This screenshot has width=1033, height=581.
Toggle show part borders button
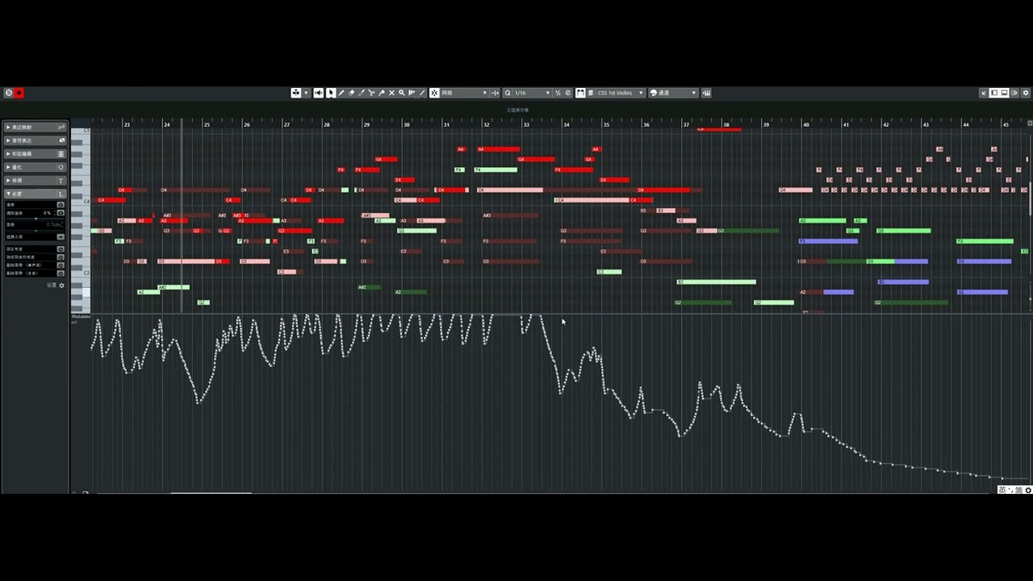coord(580,93)
